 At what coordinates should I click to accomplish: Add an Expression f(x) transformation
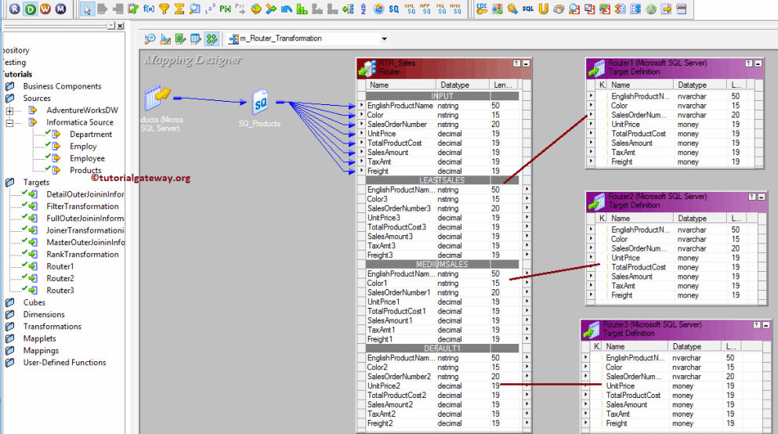click(x=148, y=9)
